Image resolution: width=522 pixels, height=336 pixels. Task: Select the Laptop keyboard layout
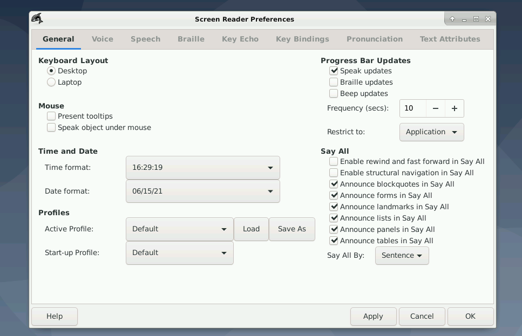tap(51, 83)
